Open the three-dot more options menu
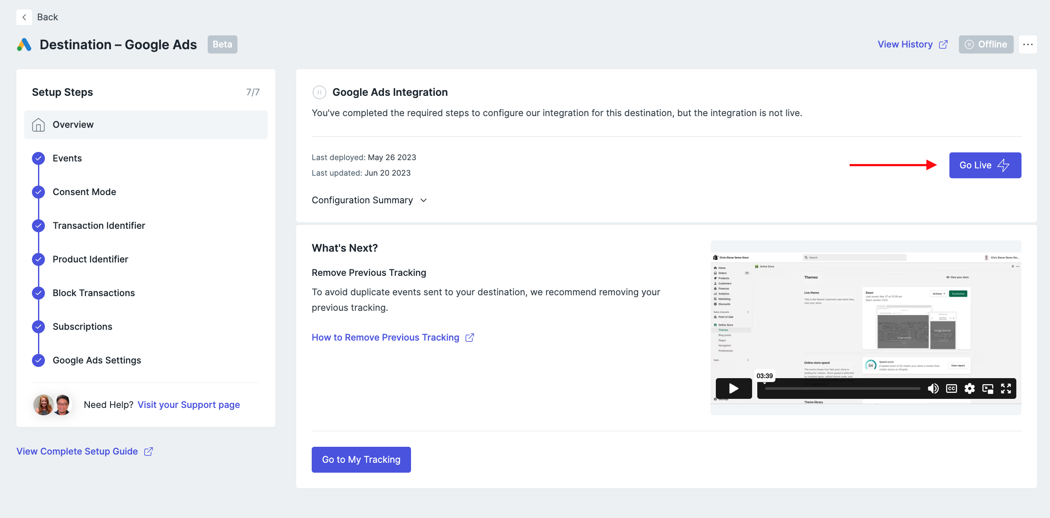The image size is (1050, 518). click(1028, 44)
